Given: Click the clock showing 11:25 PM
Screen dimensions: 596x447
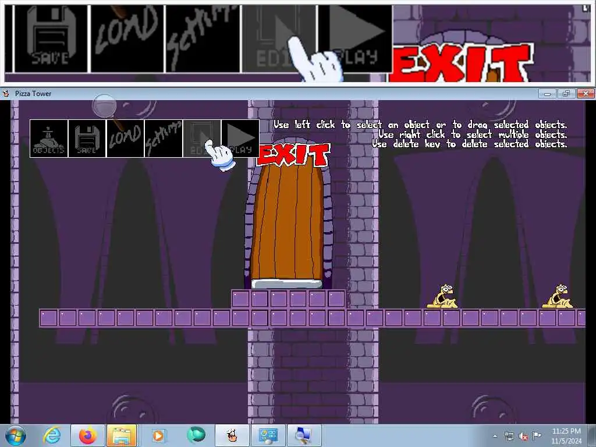Looking at the screenshot, I should click(566, 436).
